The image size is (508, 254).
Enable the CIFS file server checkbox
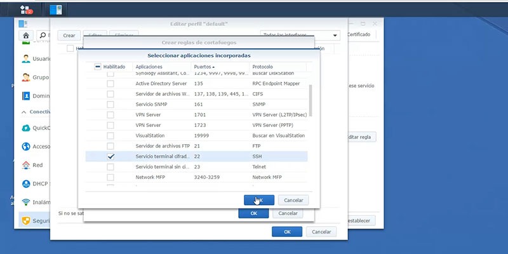pyautogui.click(x=110, y=94)
